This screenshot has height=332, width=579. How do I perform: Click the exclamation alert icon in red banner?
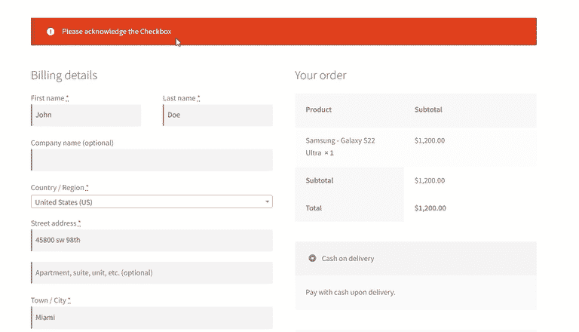pos(51,32)
